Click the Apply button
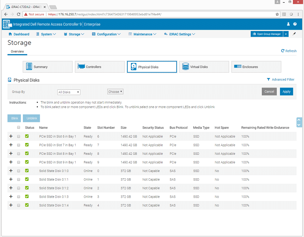 [x=286, y=92]
